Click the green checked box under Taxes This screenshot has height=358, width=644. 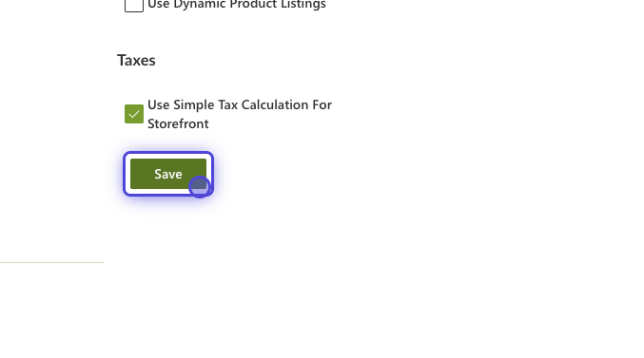pos(134,114)
